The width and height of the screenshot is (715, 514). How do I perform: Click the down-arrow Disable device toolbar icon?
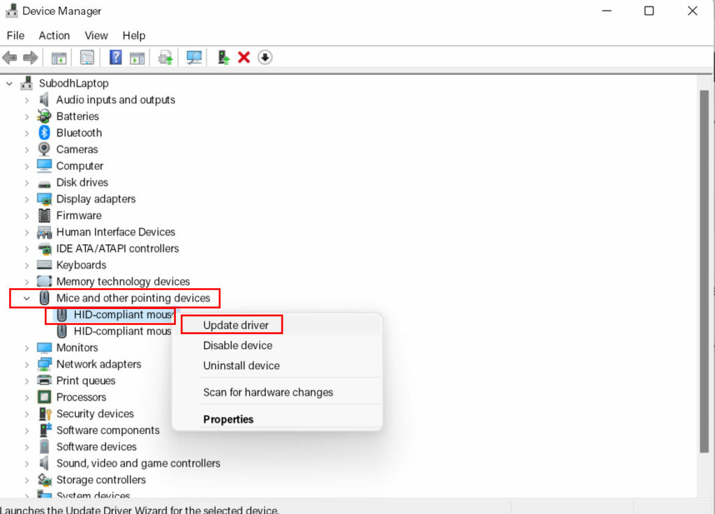click(x=265, y=57)
